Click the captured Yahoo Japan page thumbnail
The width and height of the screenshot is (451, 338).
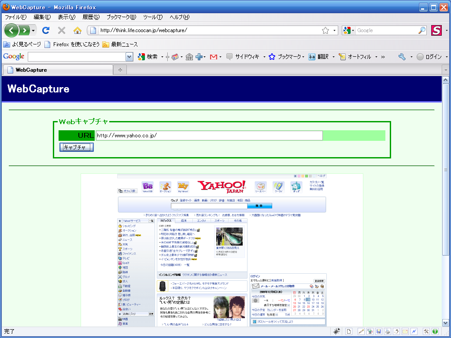[222, 250]
